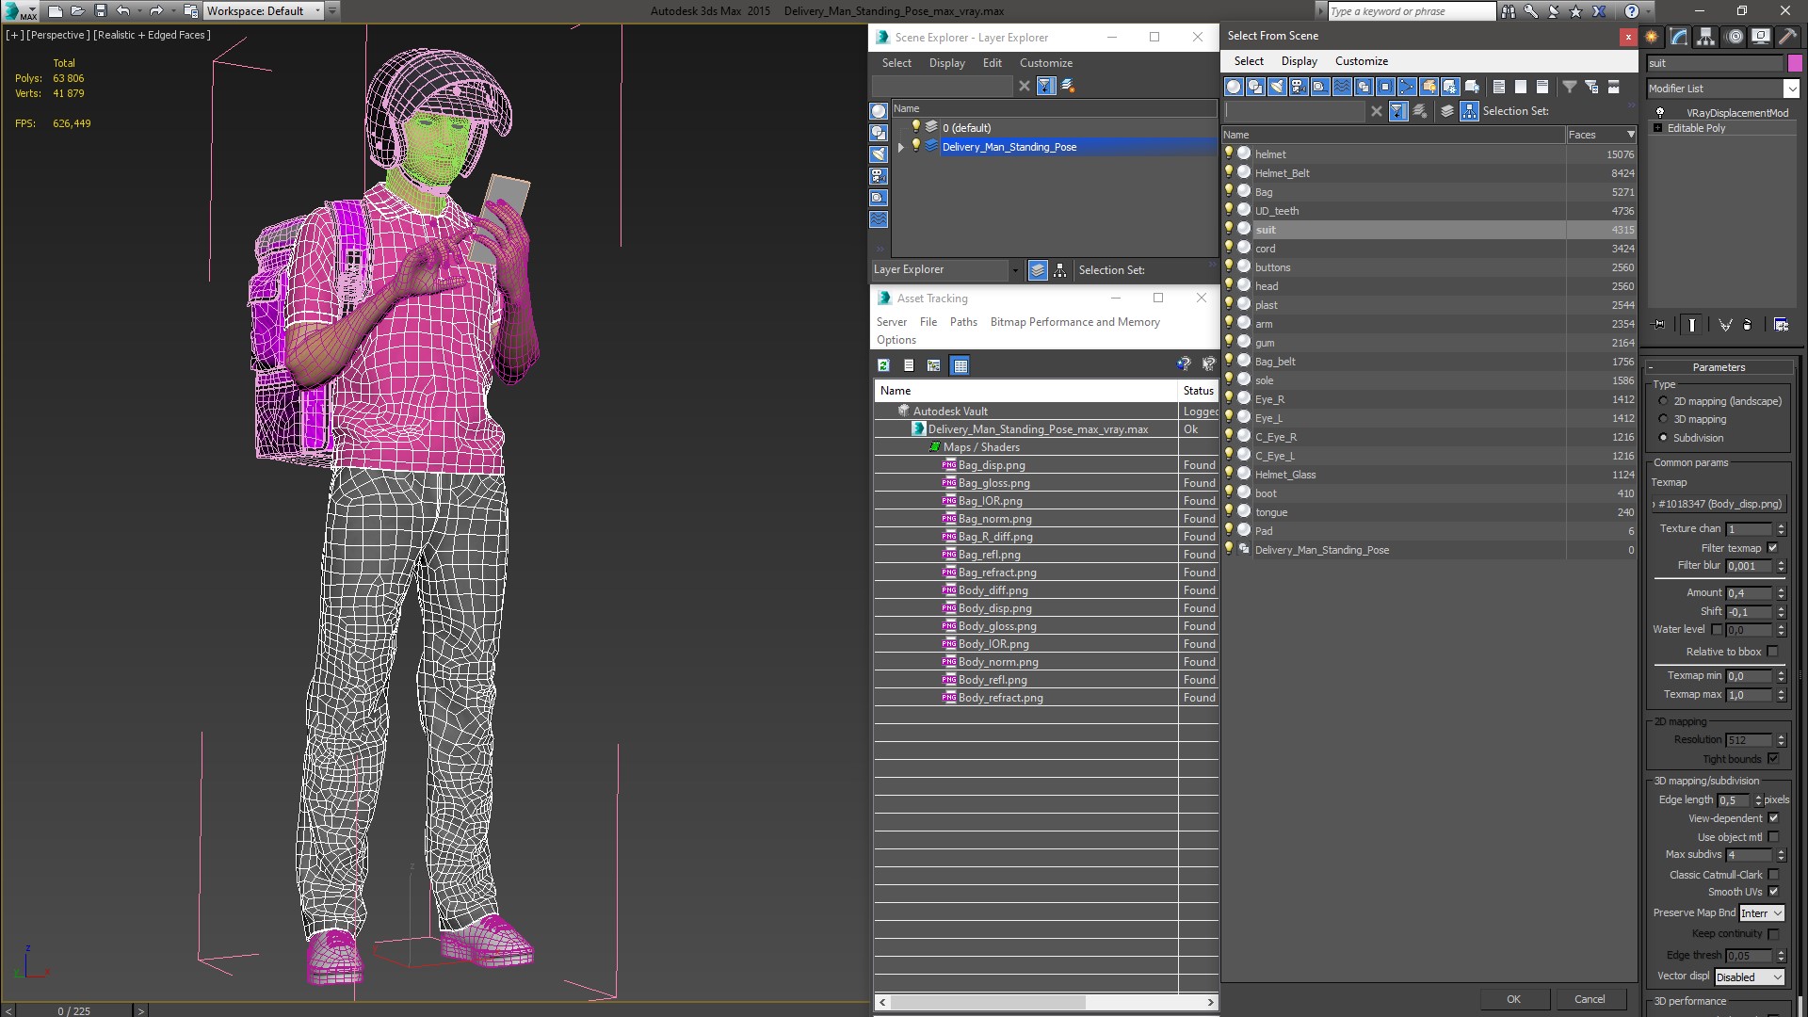The height and width of the screenshot is (1017, 1808).
Task: Open the Vector displ dropdown
Action: click(1750, 977)
